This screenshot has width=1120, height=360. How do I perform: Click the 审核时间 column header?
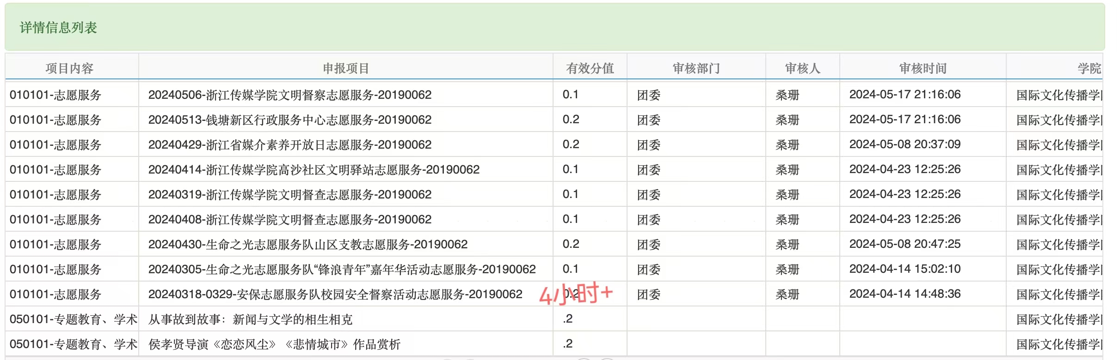[x=923, y=68]
